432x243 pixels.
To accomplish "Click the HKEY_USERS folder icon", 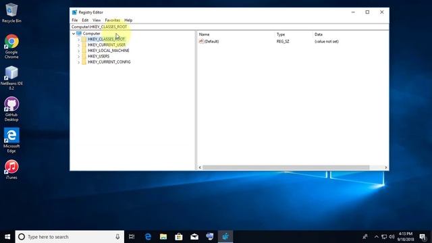I will 84,56.
